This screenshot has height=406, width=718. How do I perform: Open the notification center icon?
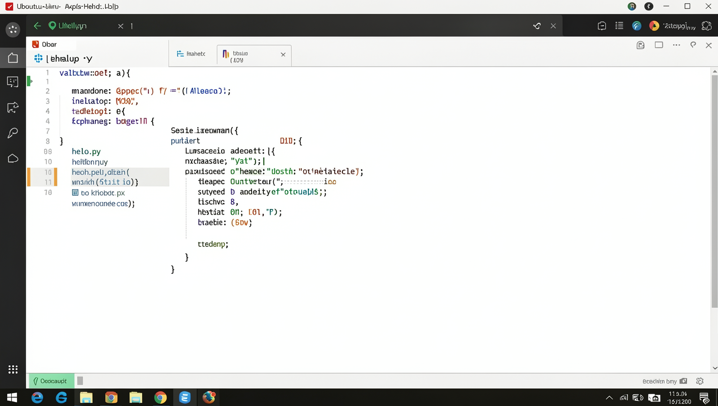pyautogui.click(x=704, y=397)
